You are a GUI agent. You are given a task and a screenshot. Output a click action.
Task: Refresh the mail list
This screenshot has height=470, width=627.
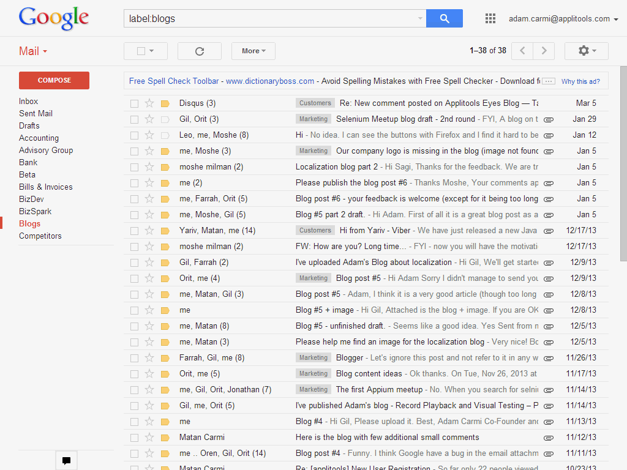tap(200, 51)
